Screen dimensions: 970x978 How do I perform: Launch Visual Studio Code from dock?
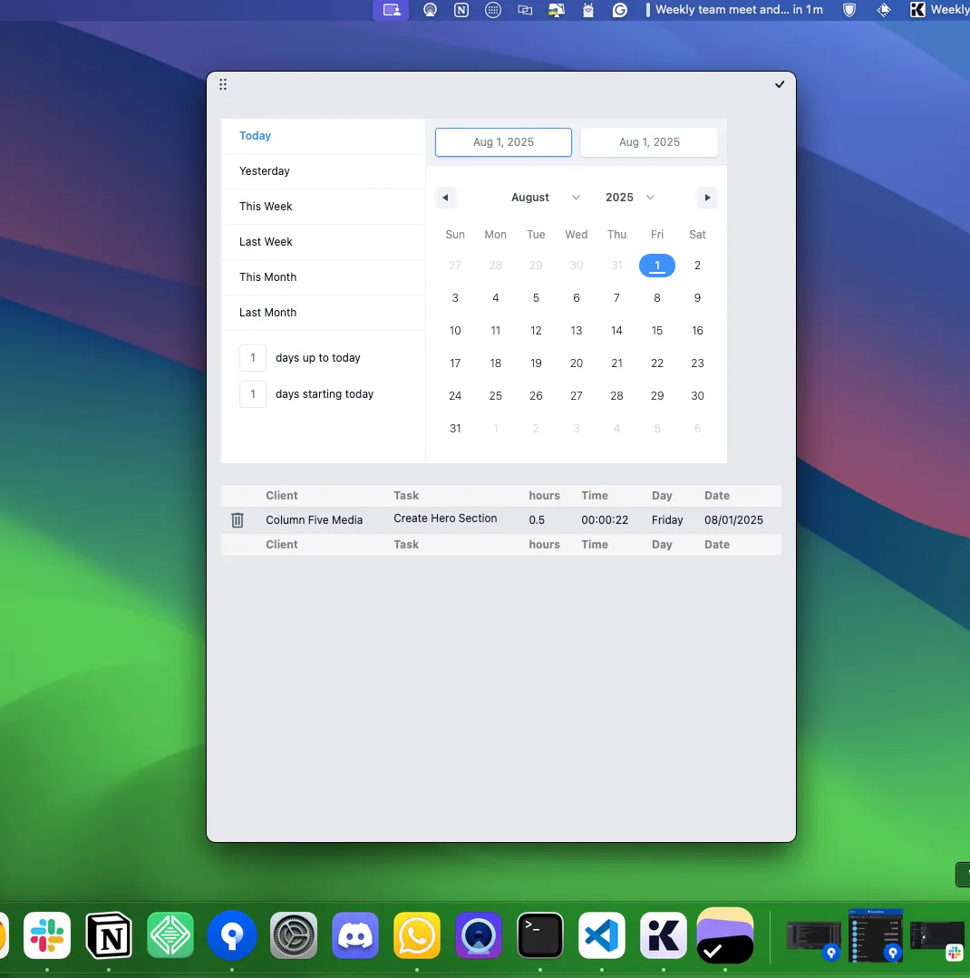tap(601, 935)
